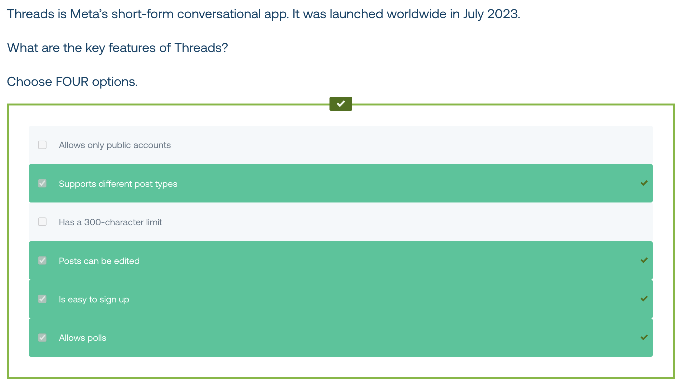Uncheck the 'Posts can be edited' checkbox
This screenshot has width=685, height=390.
click(x=42, y=260)
